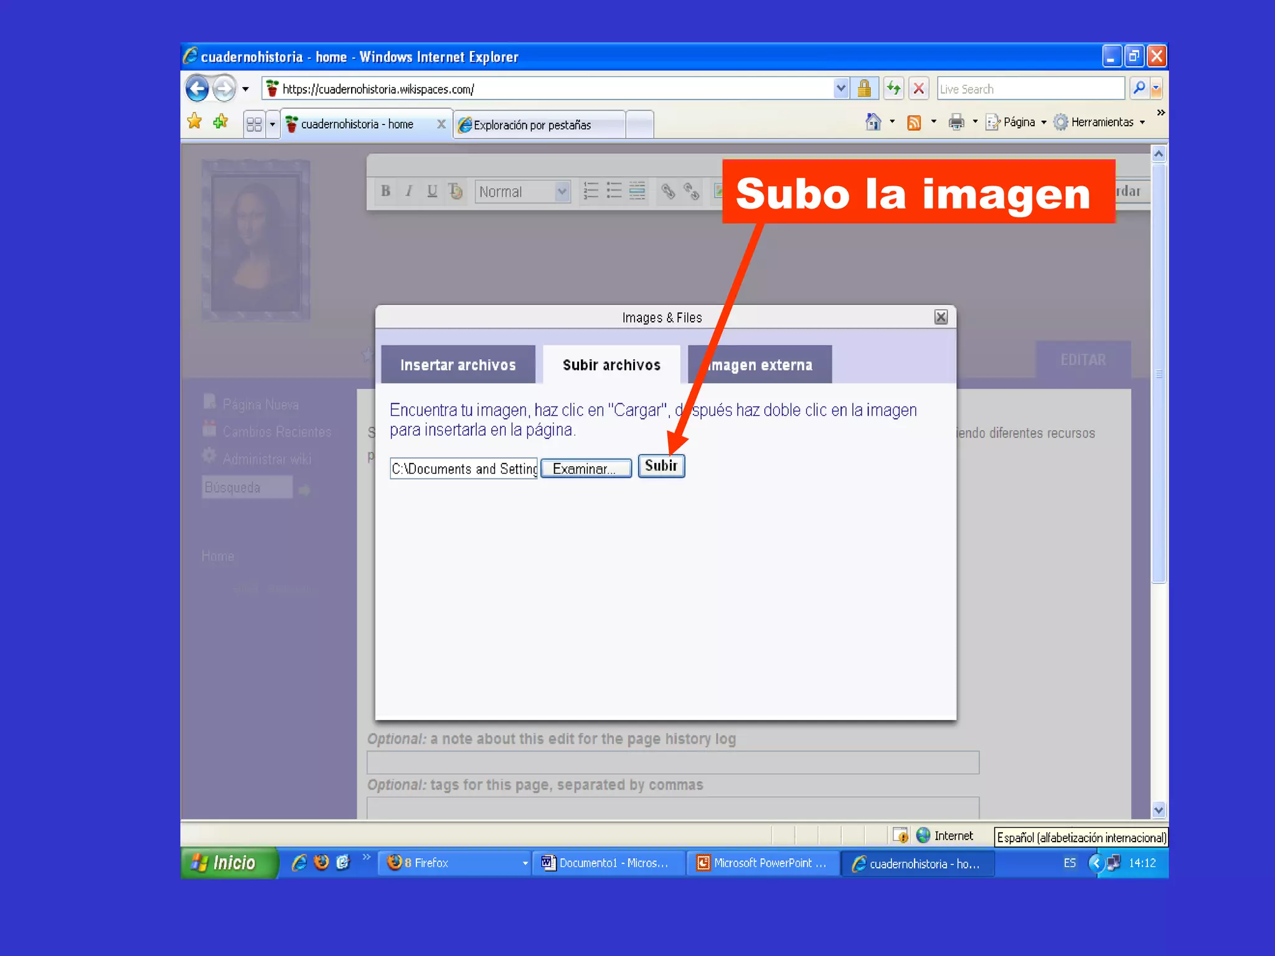Expand the Home button dropdown arrow

click(x=892, y=122)
